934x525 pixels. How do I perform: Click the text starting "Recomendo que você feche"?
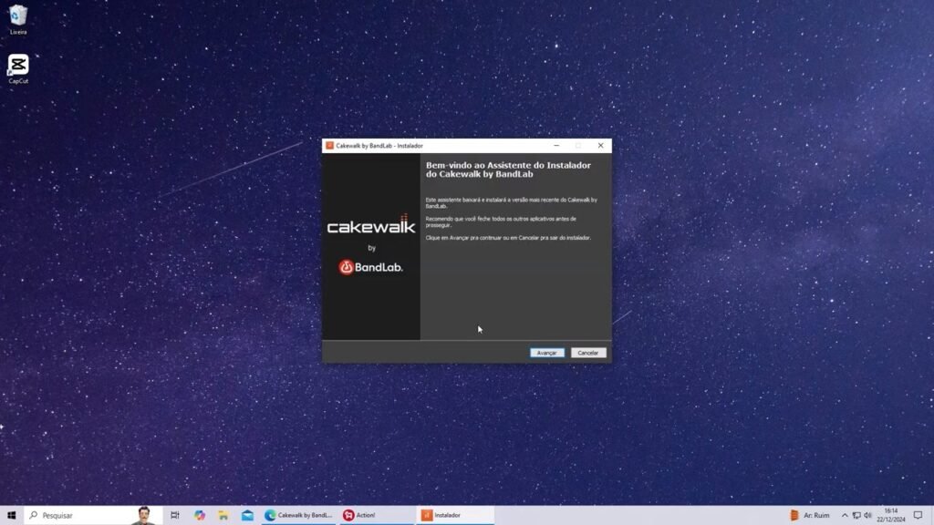[501, 222]
